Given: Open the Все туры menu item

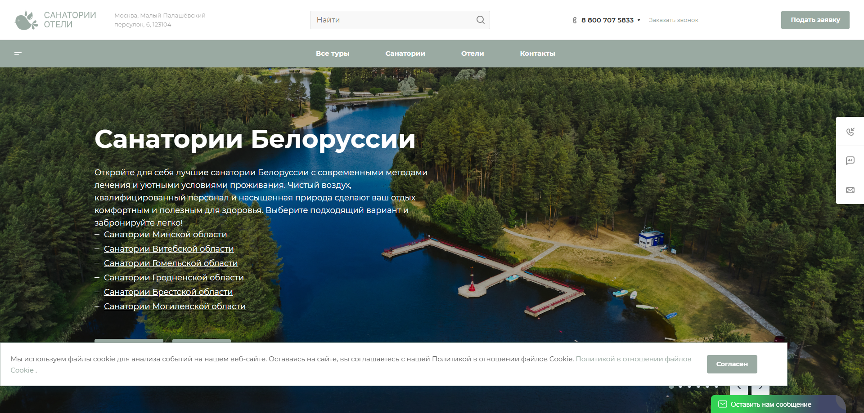Looking at the screenshot, I should [333, 53].
